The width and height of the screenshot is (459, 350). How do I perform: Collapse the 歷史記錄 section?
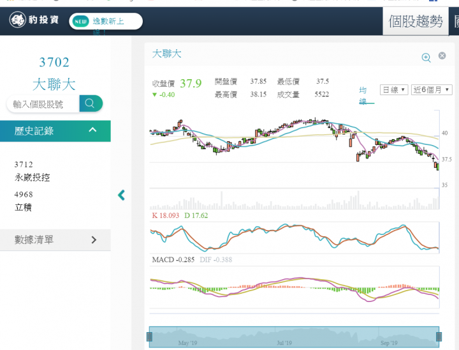click(x=55, y=131)
